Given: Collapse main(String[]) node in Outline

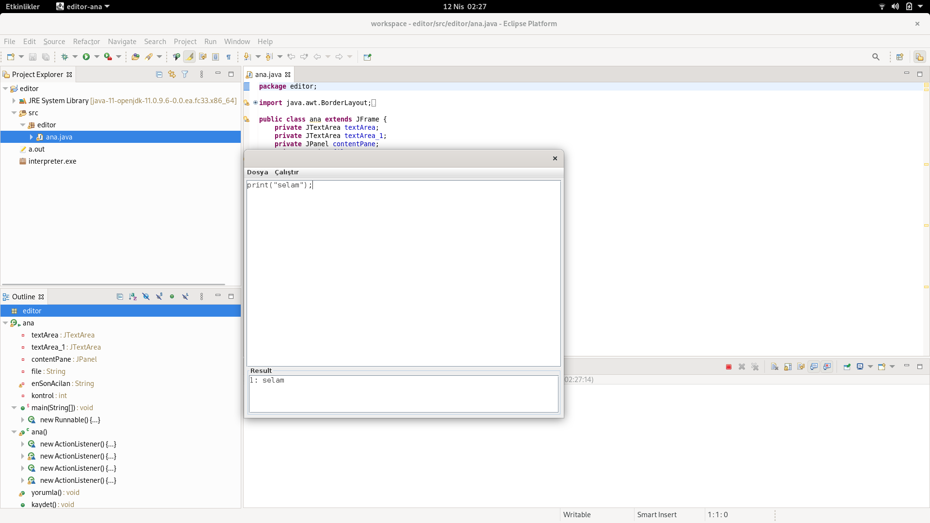Looking at the screenshot, I should click(14, 408).
